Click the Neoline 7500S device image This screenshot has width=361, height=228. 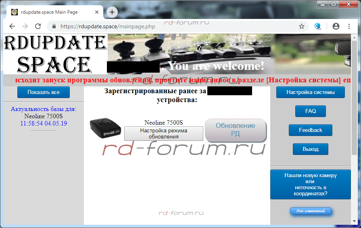(x=104, y=127)
